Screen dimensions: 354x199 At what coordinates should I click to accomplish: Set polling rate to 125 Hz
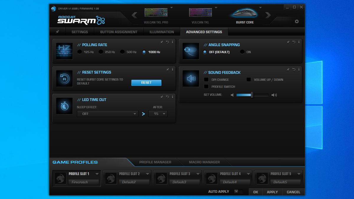80,52
